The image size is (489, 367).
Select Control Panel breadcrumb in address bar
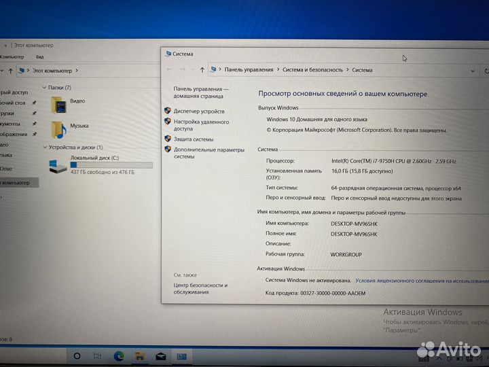pos(249,70)
